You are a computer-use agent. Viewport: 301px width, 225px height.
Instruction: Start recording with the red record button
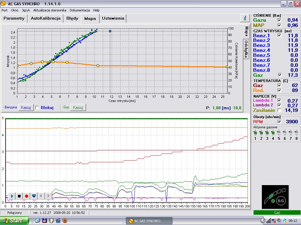click(x=26, y=196)
